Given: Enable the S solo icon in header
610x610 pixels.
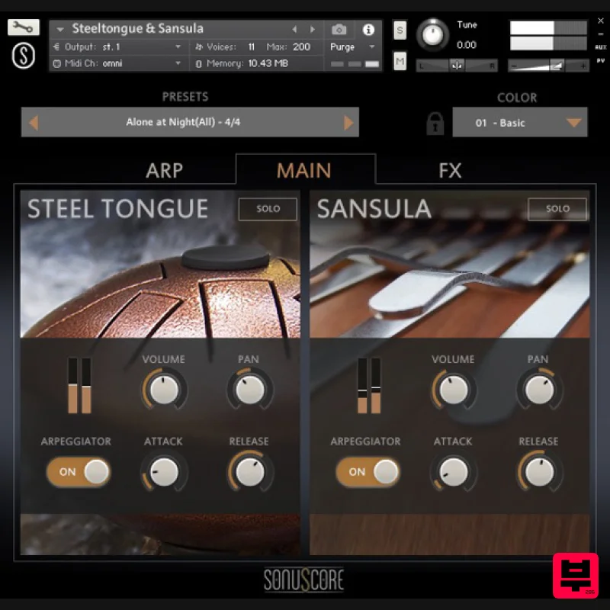Looking at the screenshot, I should (400, 30).
